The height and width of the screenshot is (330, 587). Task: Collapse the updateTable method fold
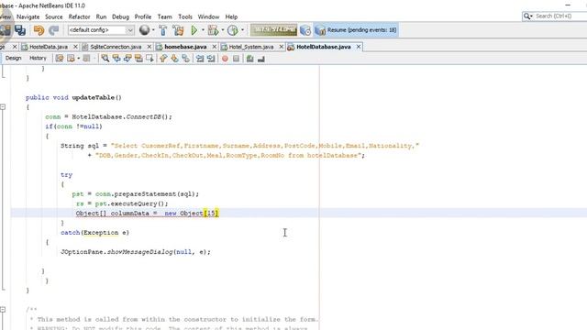3,107
